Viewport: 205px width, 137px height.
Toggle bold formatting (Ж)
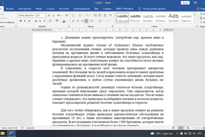(20, 21)
